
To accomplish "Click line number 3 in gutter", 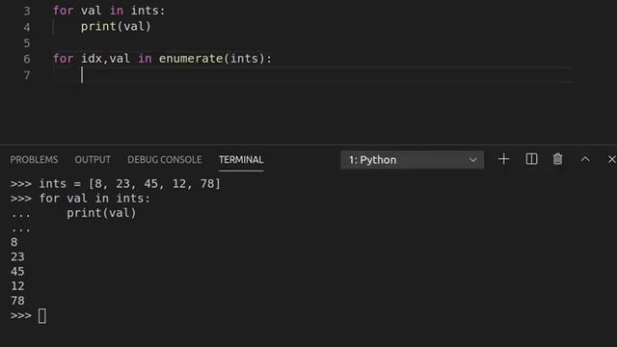I will 27,11.
